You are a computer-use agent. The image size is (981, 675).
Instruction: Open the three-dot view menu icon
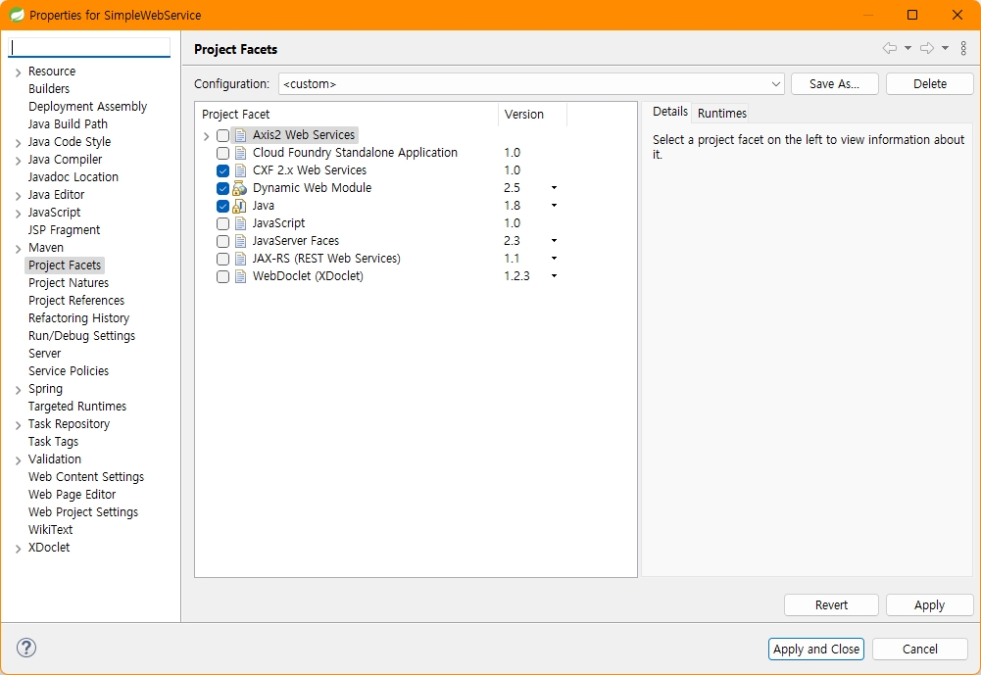pos(963,48)
